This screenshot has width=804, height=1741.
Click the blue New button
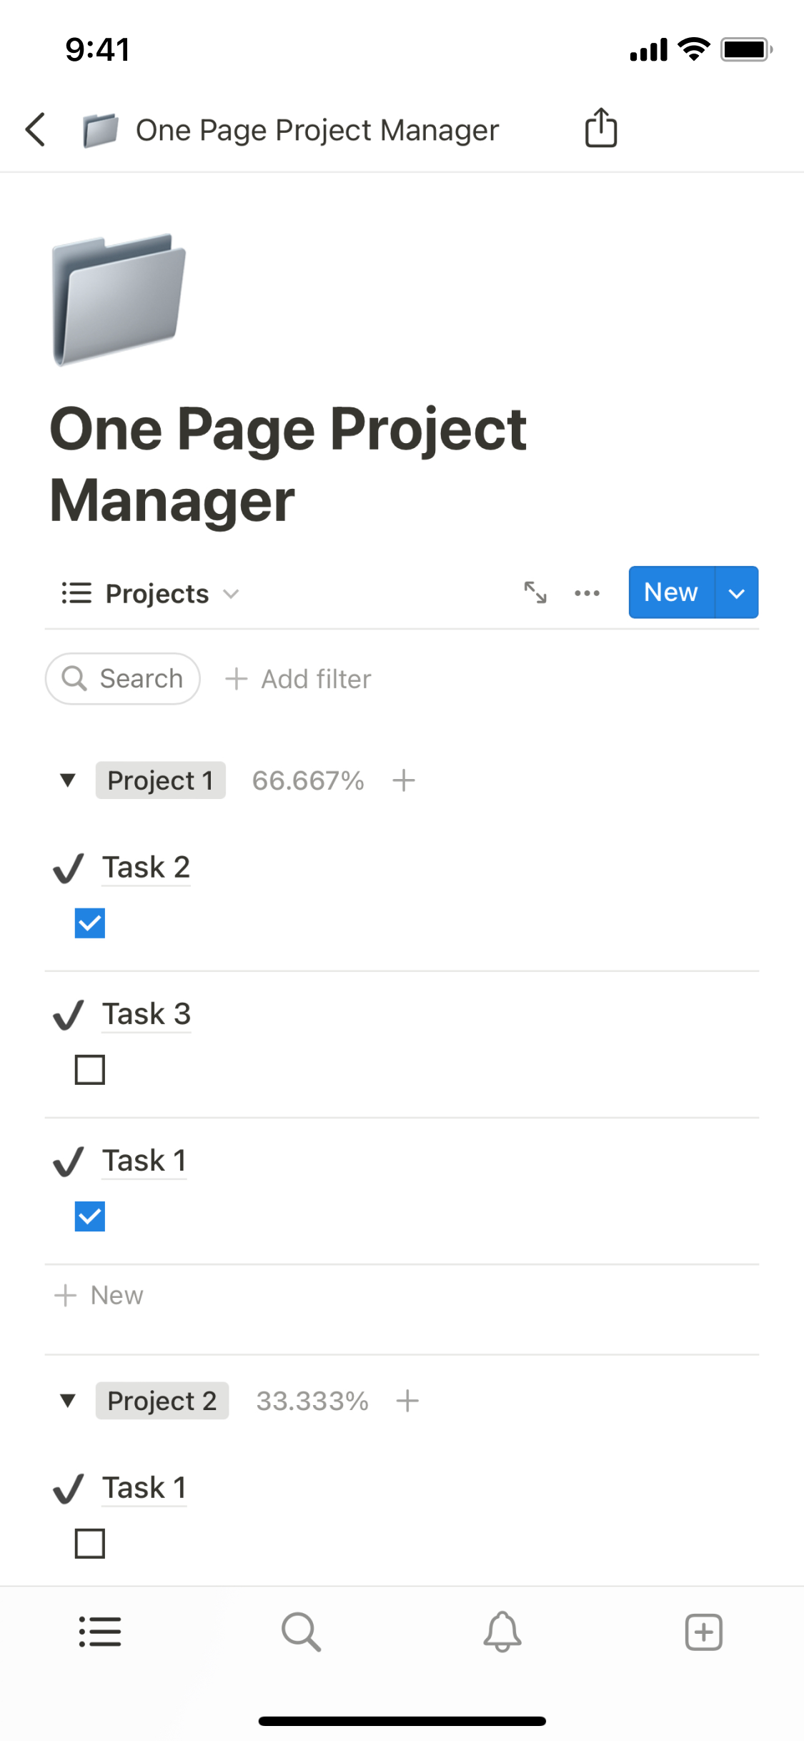point(671,592)
